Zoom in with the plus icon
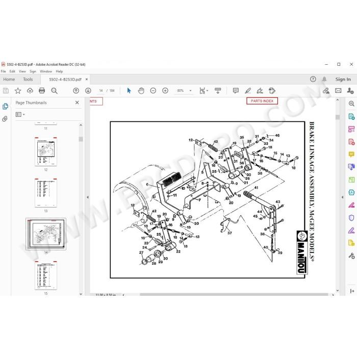The image size is (357, 357). pos(165,91)
